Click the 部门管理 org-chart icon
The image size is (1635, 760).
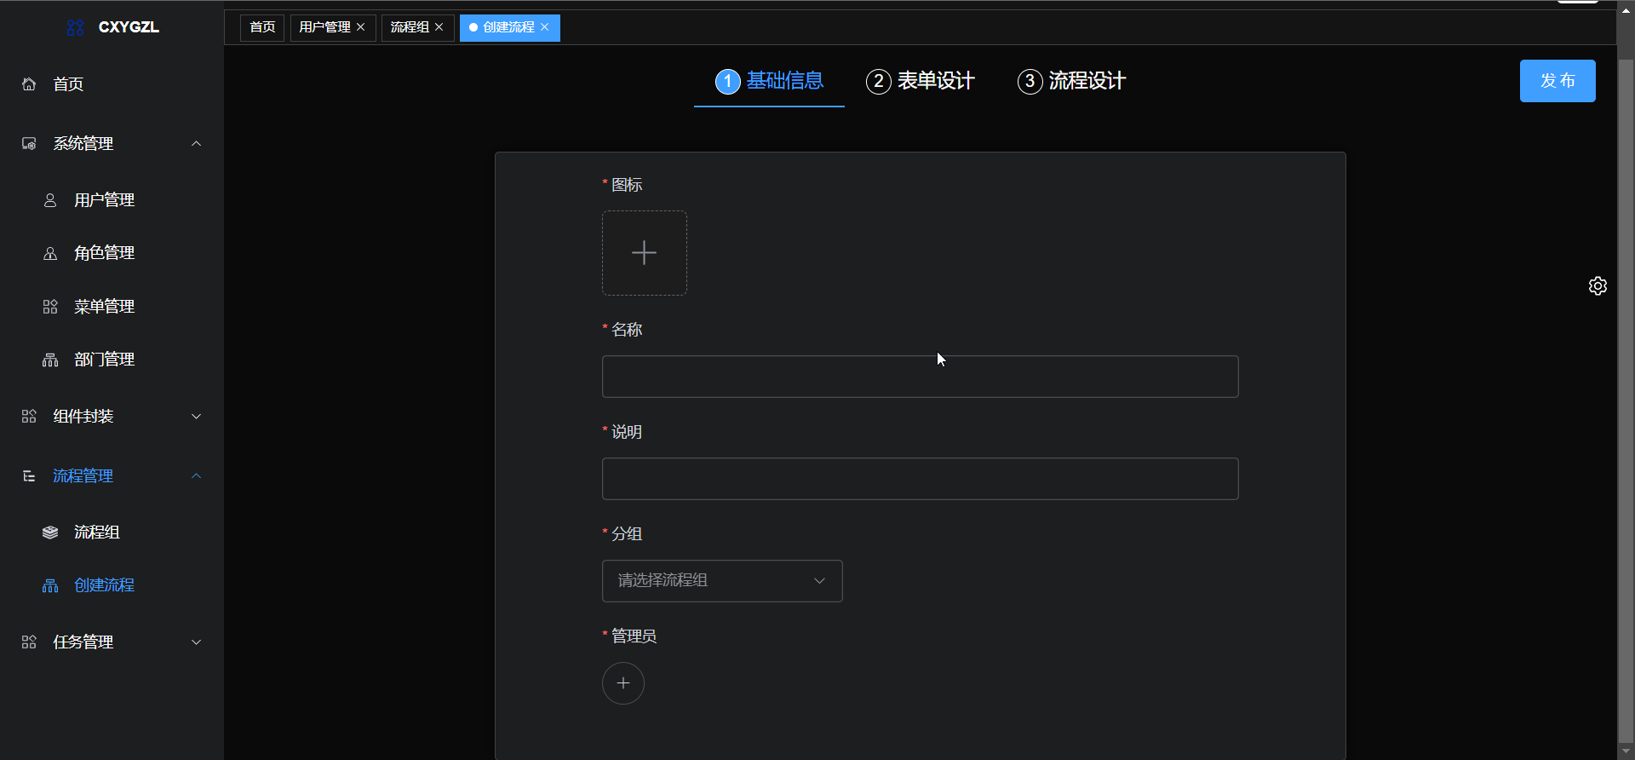pyautogui.click(x=50, y=360)
